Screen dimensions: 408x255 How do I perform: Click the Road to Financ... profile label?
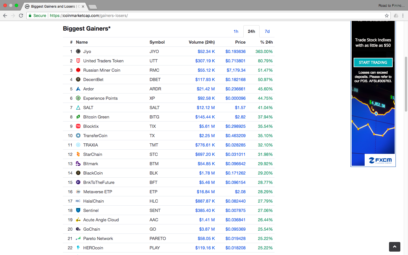pos(392,6)
